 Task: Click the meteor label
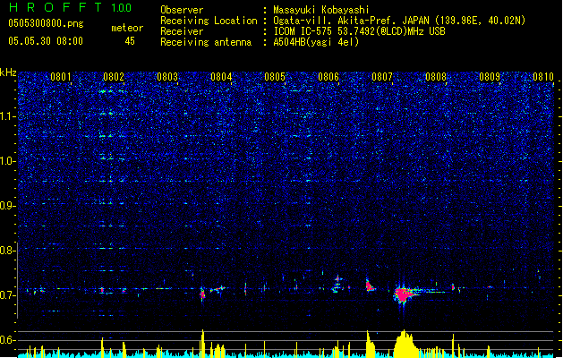pyautogui.click(x=127, y=28)
